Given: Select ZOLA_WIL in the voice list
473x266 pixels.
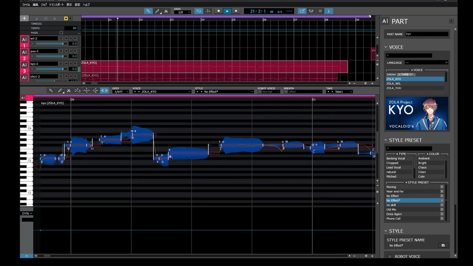Looking at the screenshot, I should click(x=415, y=84).
